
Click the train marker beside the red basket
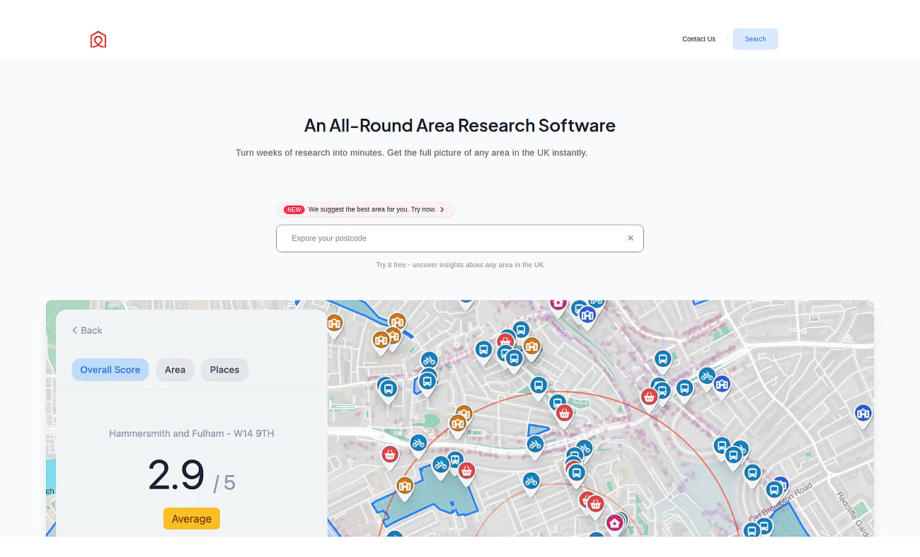tap(455, 460)
